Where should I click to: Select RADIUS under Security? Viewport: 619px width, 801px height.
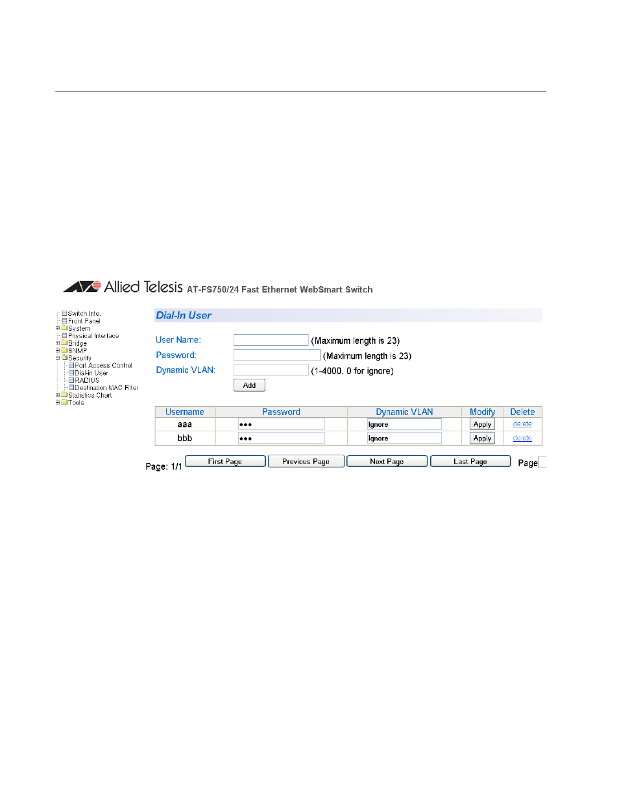[x=87, y=381]
